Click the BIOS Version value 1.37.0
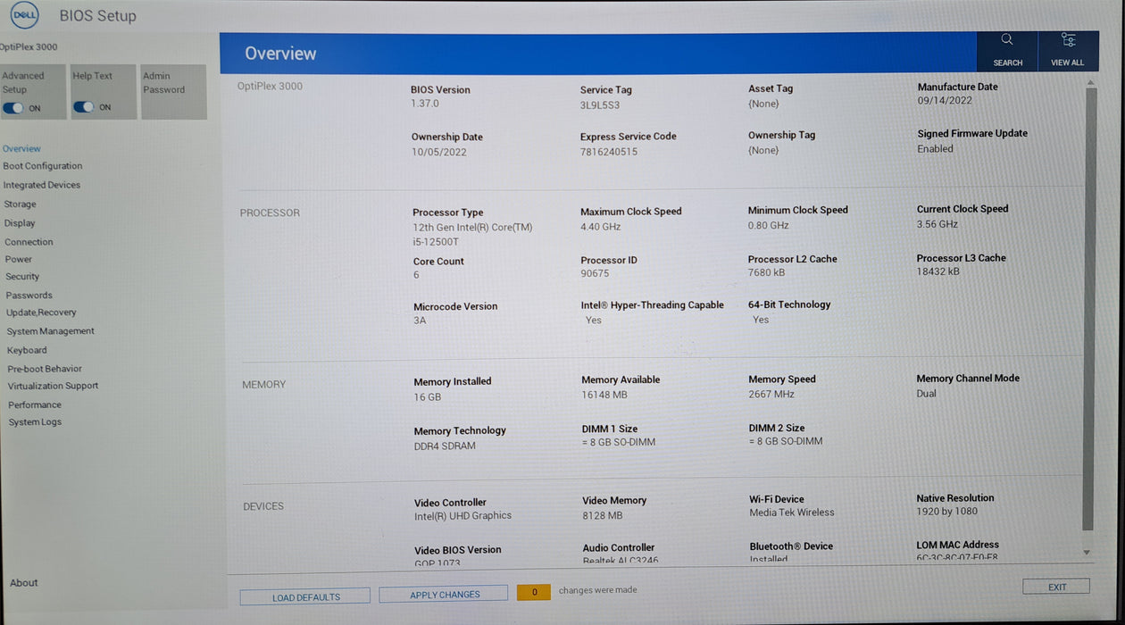The height and width of the screenshot is (625, 1125). click(425, 104)
